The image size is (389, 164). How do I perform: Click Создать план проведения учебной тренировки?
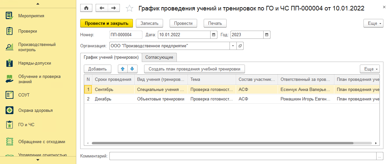pos(195,69)
